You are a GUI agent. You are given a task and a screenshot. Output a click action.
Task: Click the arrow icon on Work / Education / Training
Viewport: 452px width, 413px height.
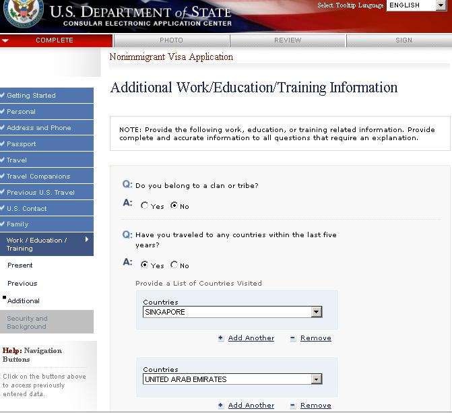pyautogui.click(x=87, y=239)
